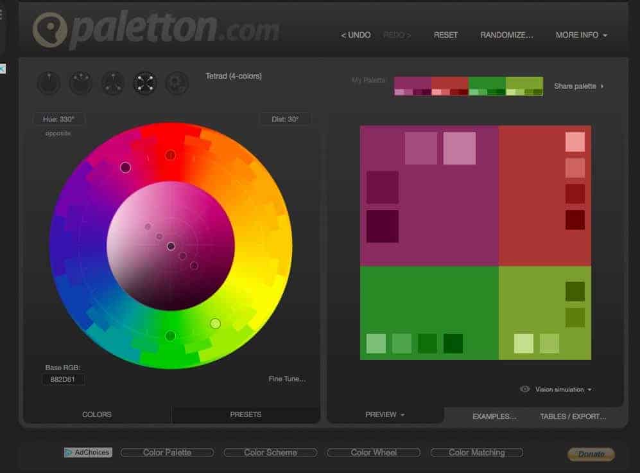Viewport: 640px width, 473px height.
Task: Select the yellow-green hue marker on wheel
Action: pos(215,323)
